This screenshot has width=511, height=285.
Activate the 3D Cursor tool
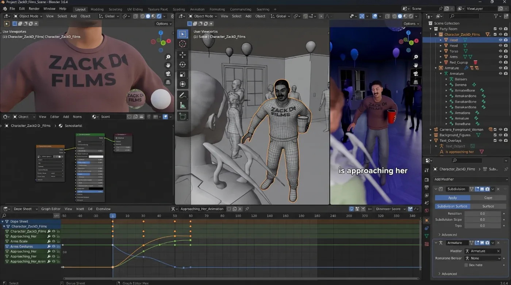183,44
